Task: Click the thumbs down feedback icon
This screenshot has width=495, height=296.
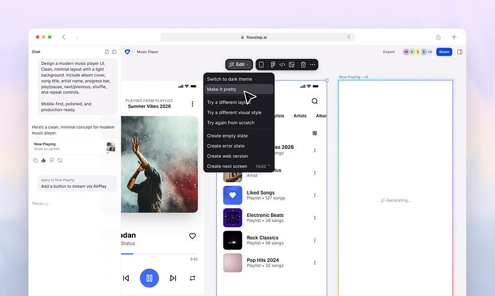Action: 52,161
